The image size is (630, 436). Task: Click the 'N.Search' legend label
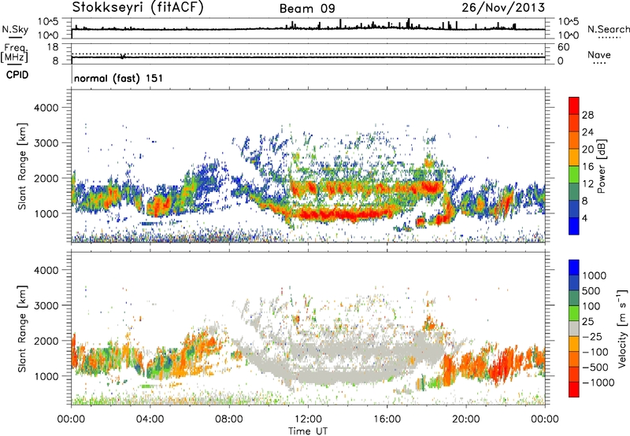608,29
